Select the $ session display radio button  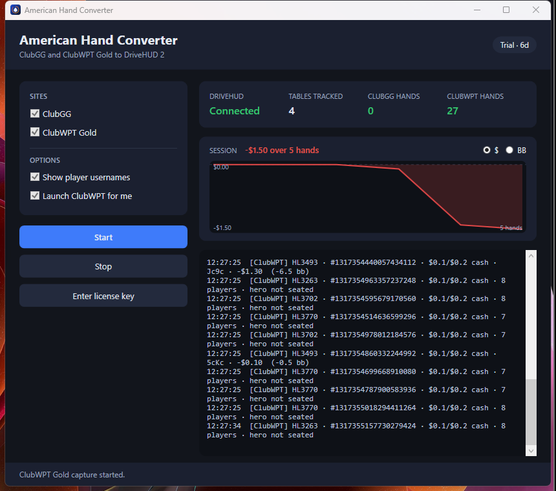tap(486, 150)
